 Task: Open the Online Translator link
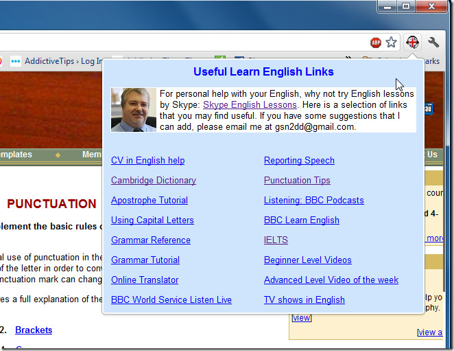[x=145, y=280]
